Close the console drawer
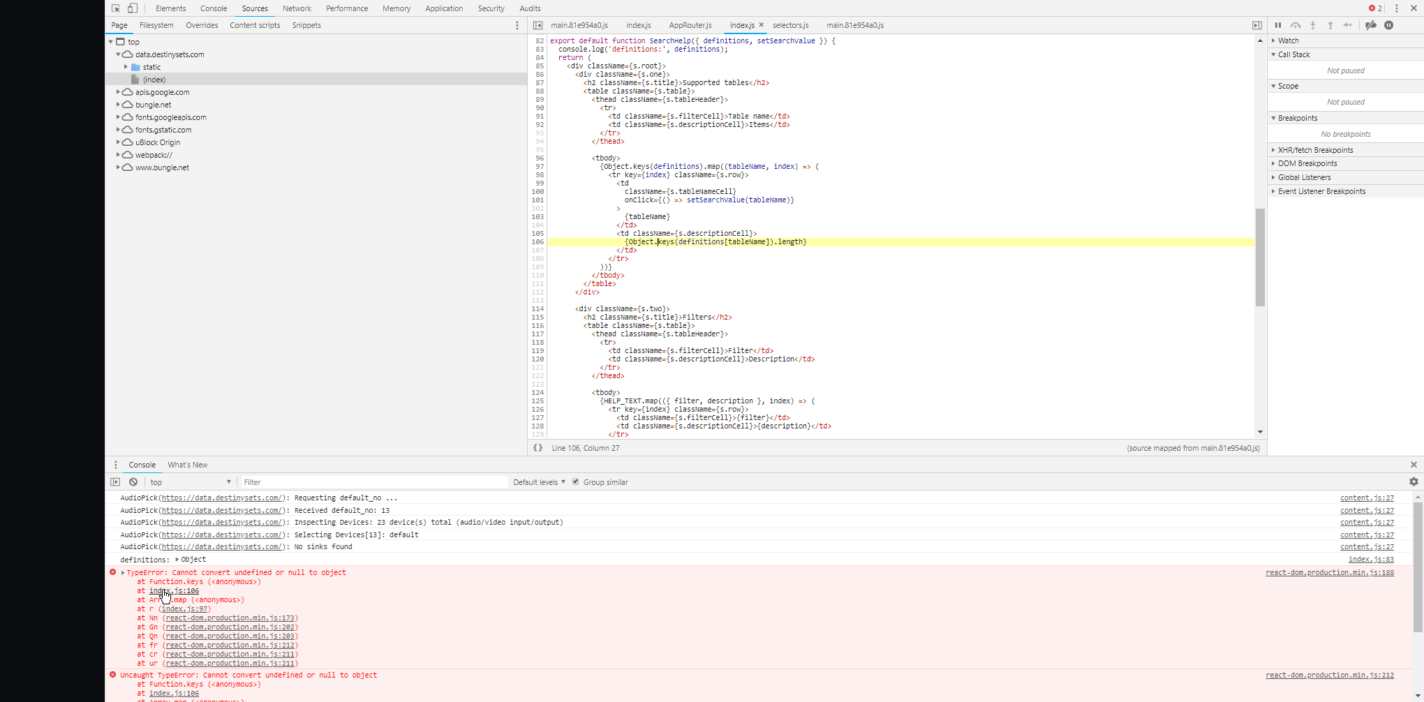The width and height of the screenshot is (1424, 702). pos(1414,465)
